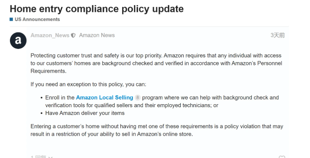The image size is (310, 158).
Task: Click the Amazon logo avatar
Action: [x=18, y=40]
